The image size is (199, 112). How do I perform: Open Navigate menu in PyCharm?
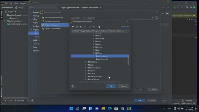(23, 3)
